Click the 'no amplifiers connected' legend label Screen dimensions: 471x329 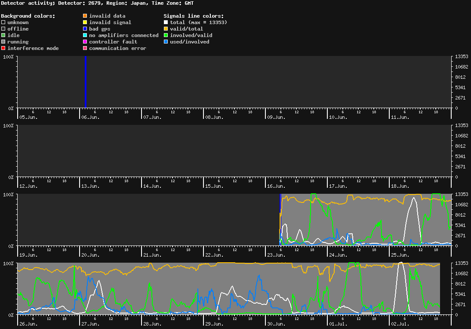pyautogui.click(x=124, y=35)
